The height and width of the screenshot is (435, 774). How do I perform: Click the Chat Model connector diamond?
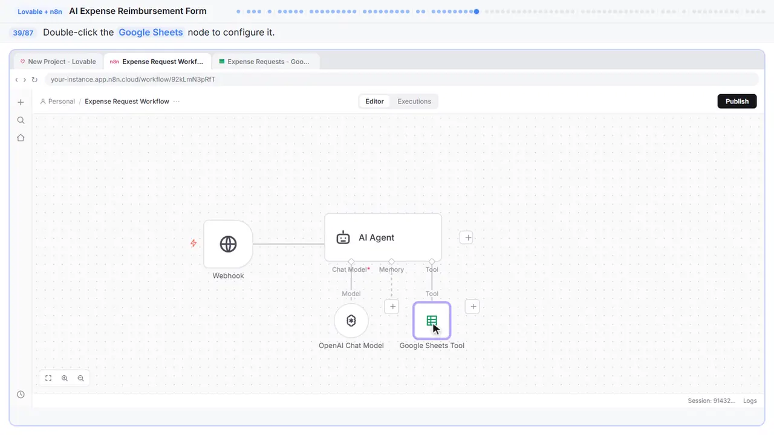pyautogui.click(x=351, y=262)
